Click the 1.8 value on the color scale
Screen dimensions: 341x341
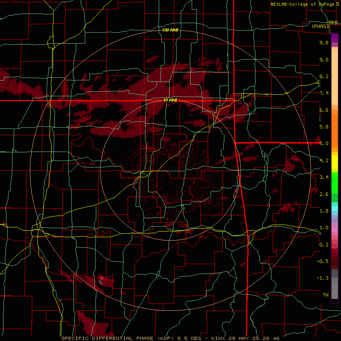click(x=324, y=211)
